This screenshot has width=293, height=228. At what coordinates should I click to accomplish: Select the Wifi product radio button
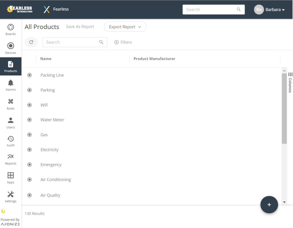(29, 105)
